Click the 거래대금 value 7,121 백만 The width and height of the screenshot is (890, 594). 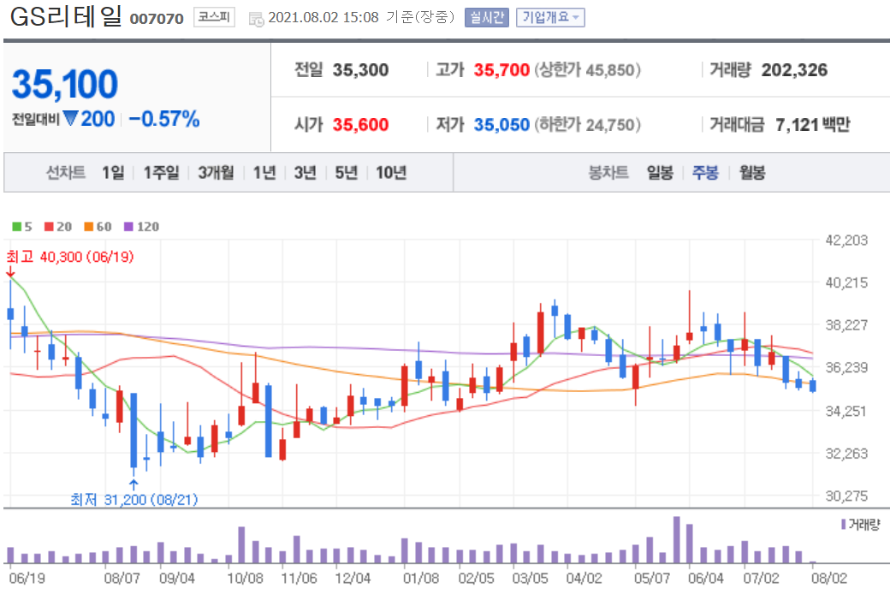click(x=812, y=124)
